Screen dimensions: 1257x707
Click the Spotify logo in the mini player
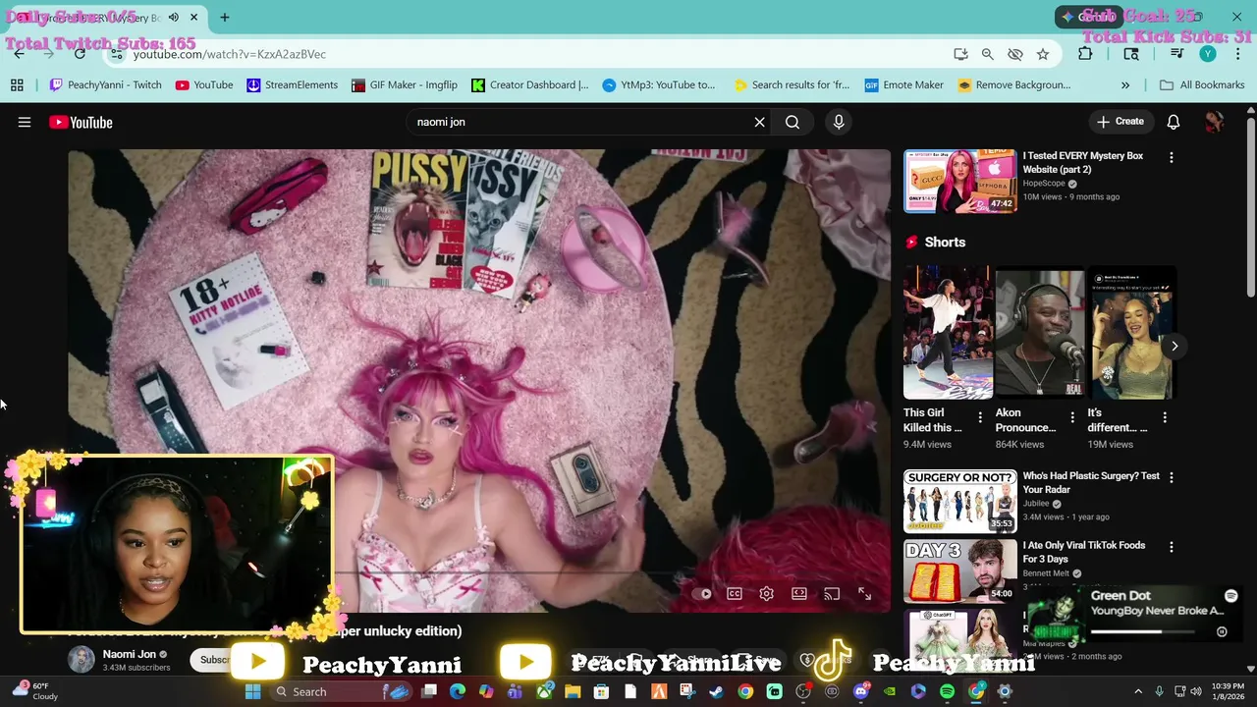tap(1230, 596)
